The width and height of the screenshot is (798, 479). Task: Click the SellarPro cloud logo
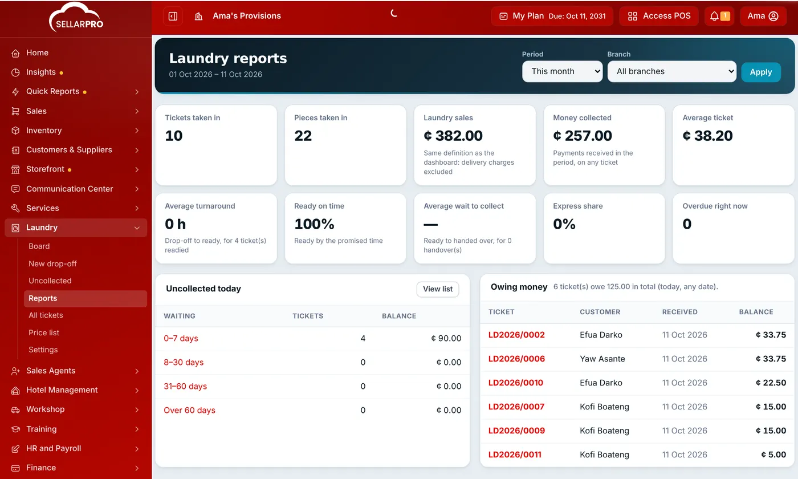coord(76,17)
